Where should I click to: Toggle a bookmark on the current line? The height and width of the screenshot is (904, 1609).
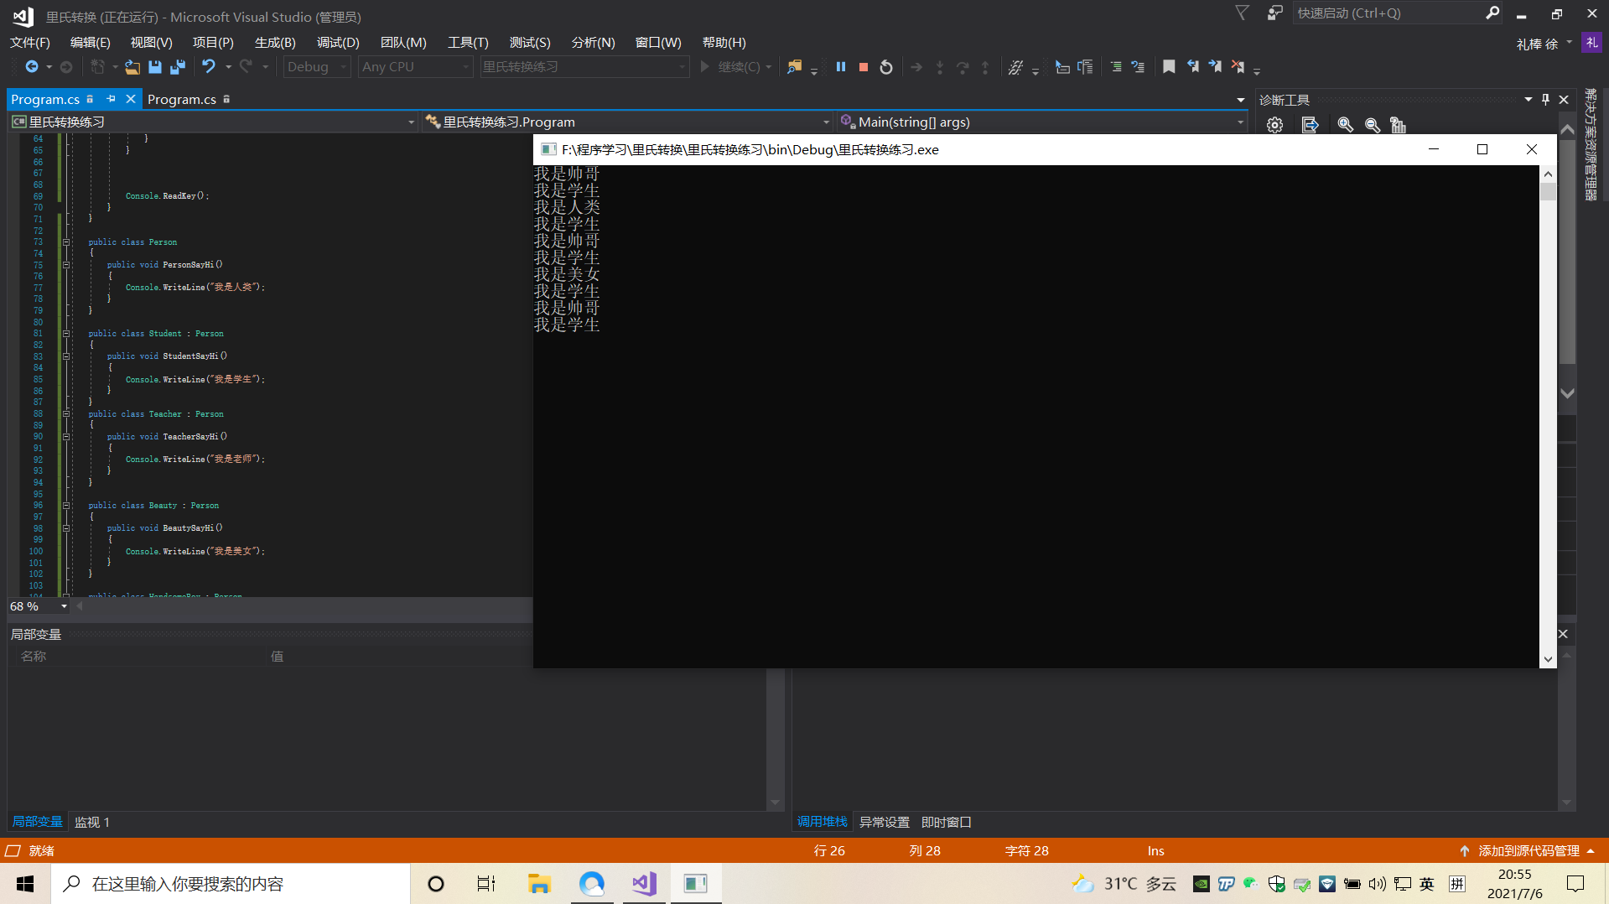(x=1169, y=67)
